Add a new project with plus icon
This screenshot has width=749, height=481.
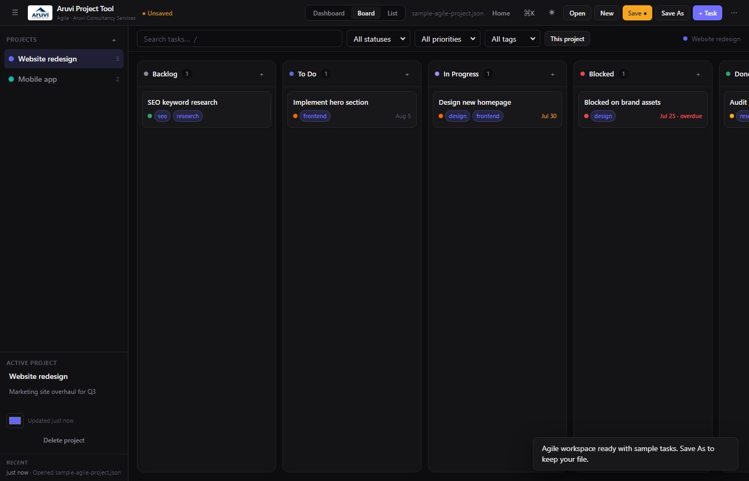(x=114, y=40)
